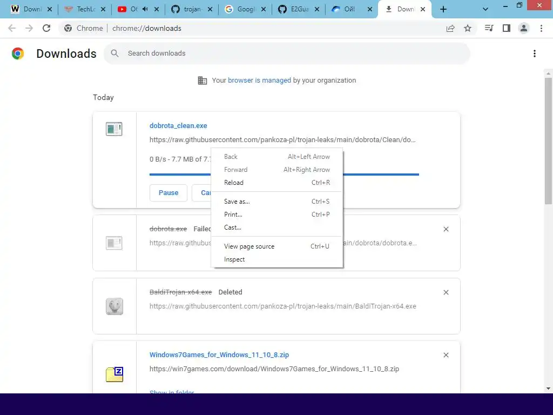The image size is (553, 415).
Task: Switch to the first W Downl tab
Action: tap(31, 9)
